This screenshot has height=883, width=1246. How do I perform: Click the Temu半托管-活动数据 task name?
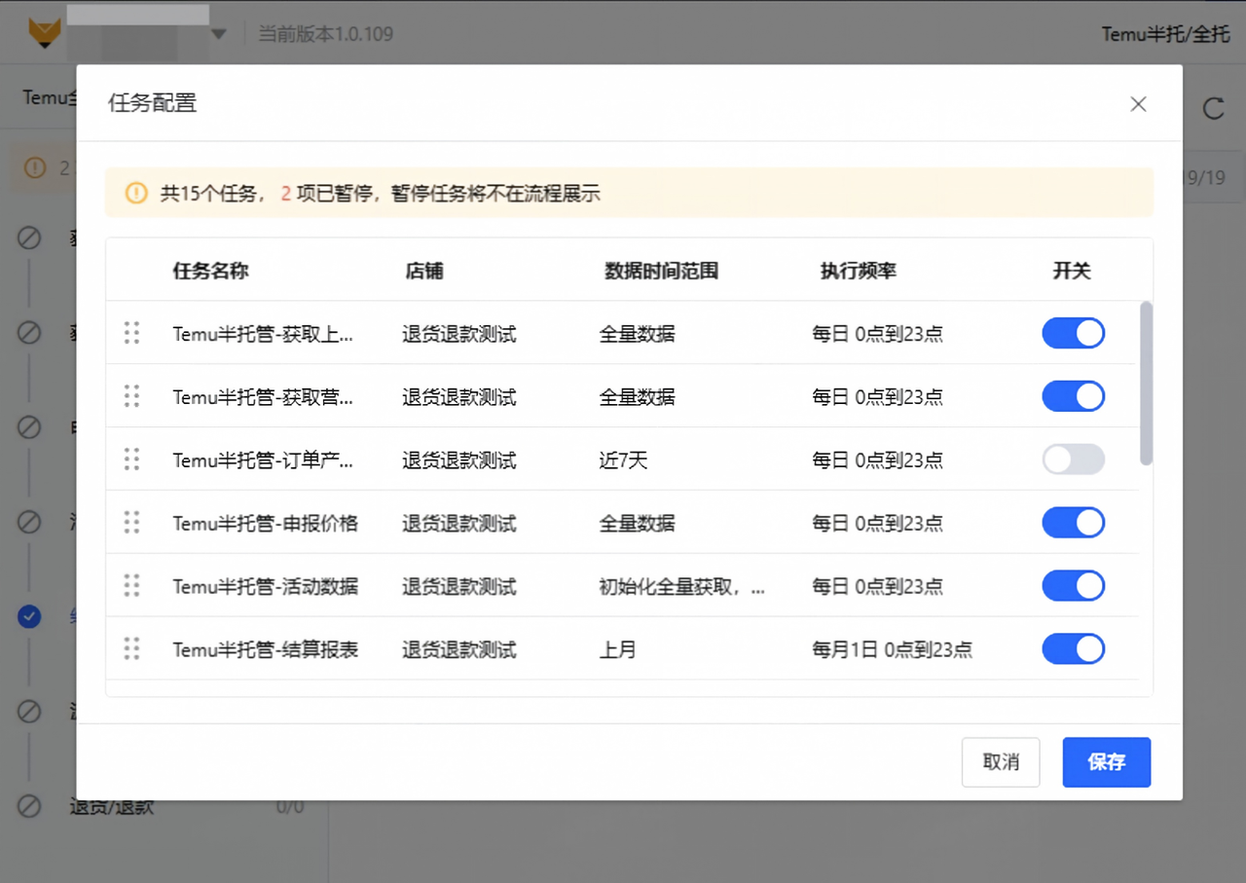click(266, 586)
